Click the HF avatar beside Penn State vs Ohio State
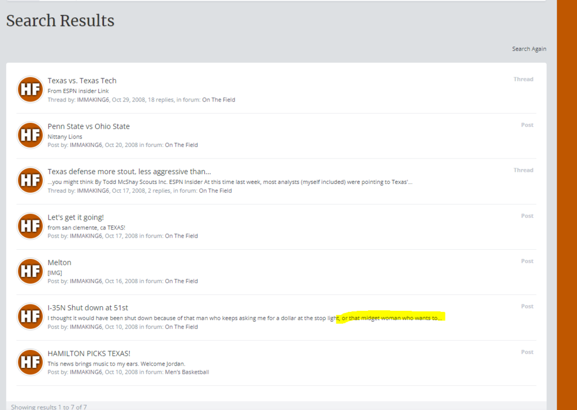 (30, 135)
